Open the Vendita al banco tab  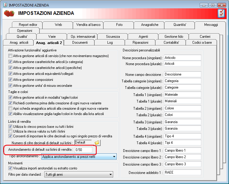coord(88,25)
